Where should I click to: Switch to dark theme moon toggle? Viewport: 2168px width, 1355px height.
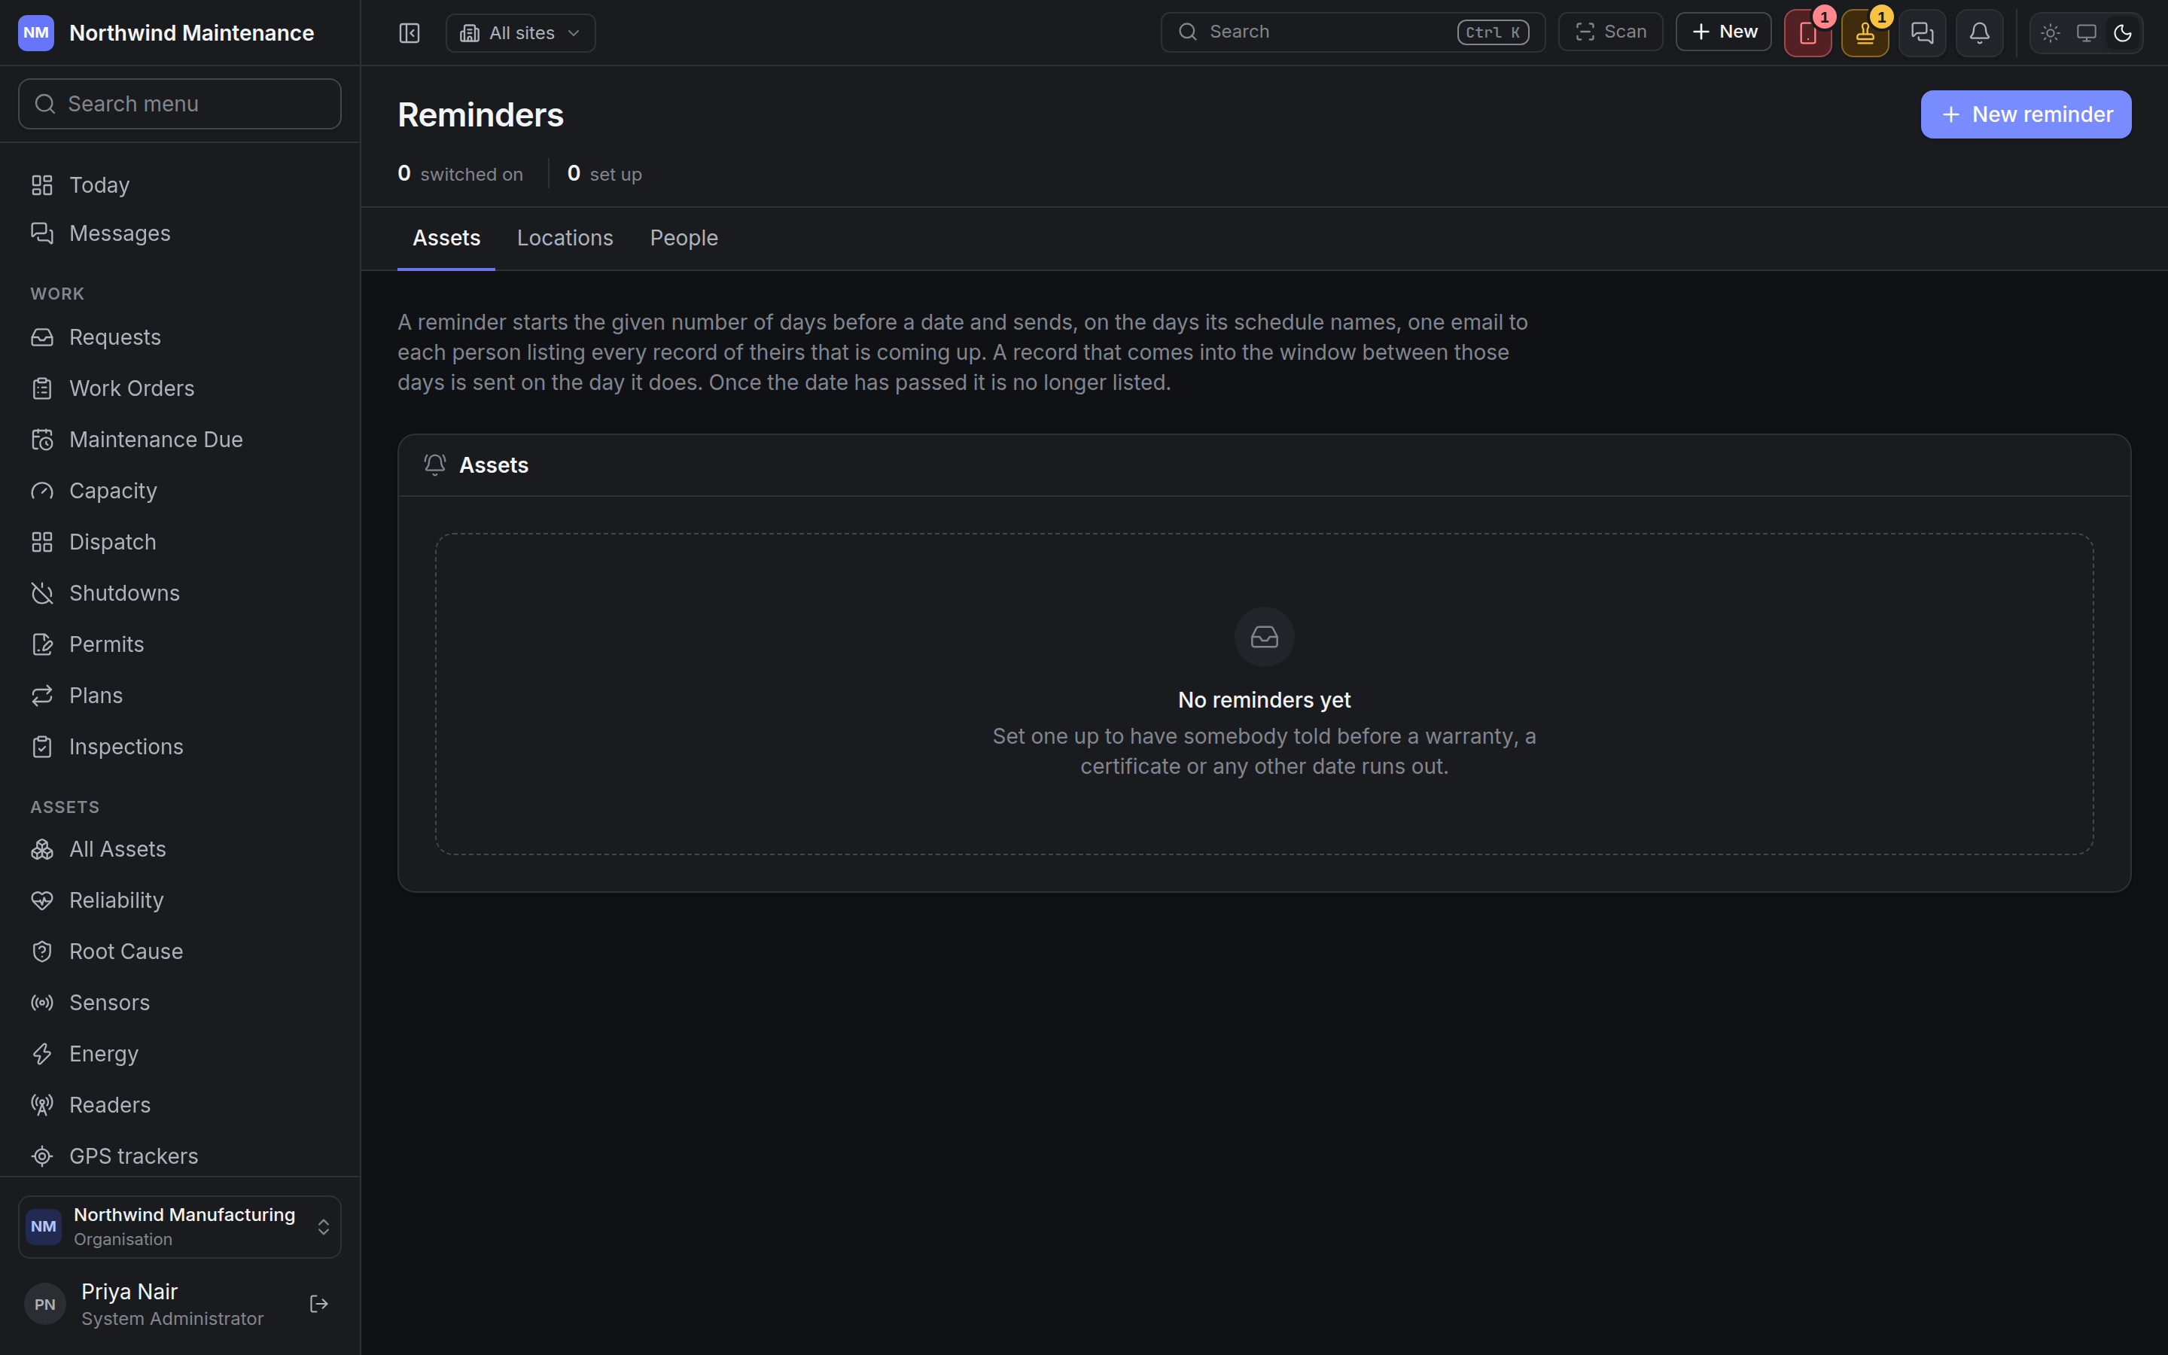click(x=2121, y=33)
